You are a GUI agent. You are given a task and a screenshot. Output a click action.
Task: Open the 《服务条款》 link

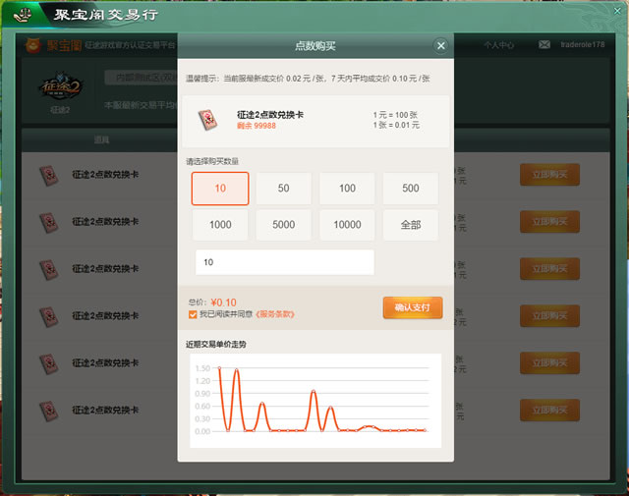click(275, 314)
